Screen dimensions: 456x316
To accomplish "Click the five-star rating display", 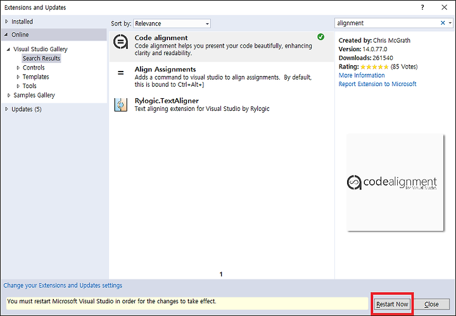I will coord(374,67).
